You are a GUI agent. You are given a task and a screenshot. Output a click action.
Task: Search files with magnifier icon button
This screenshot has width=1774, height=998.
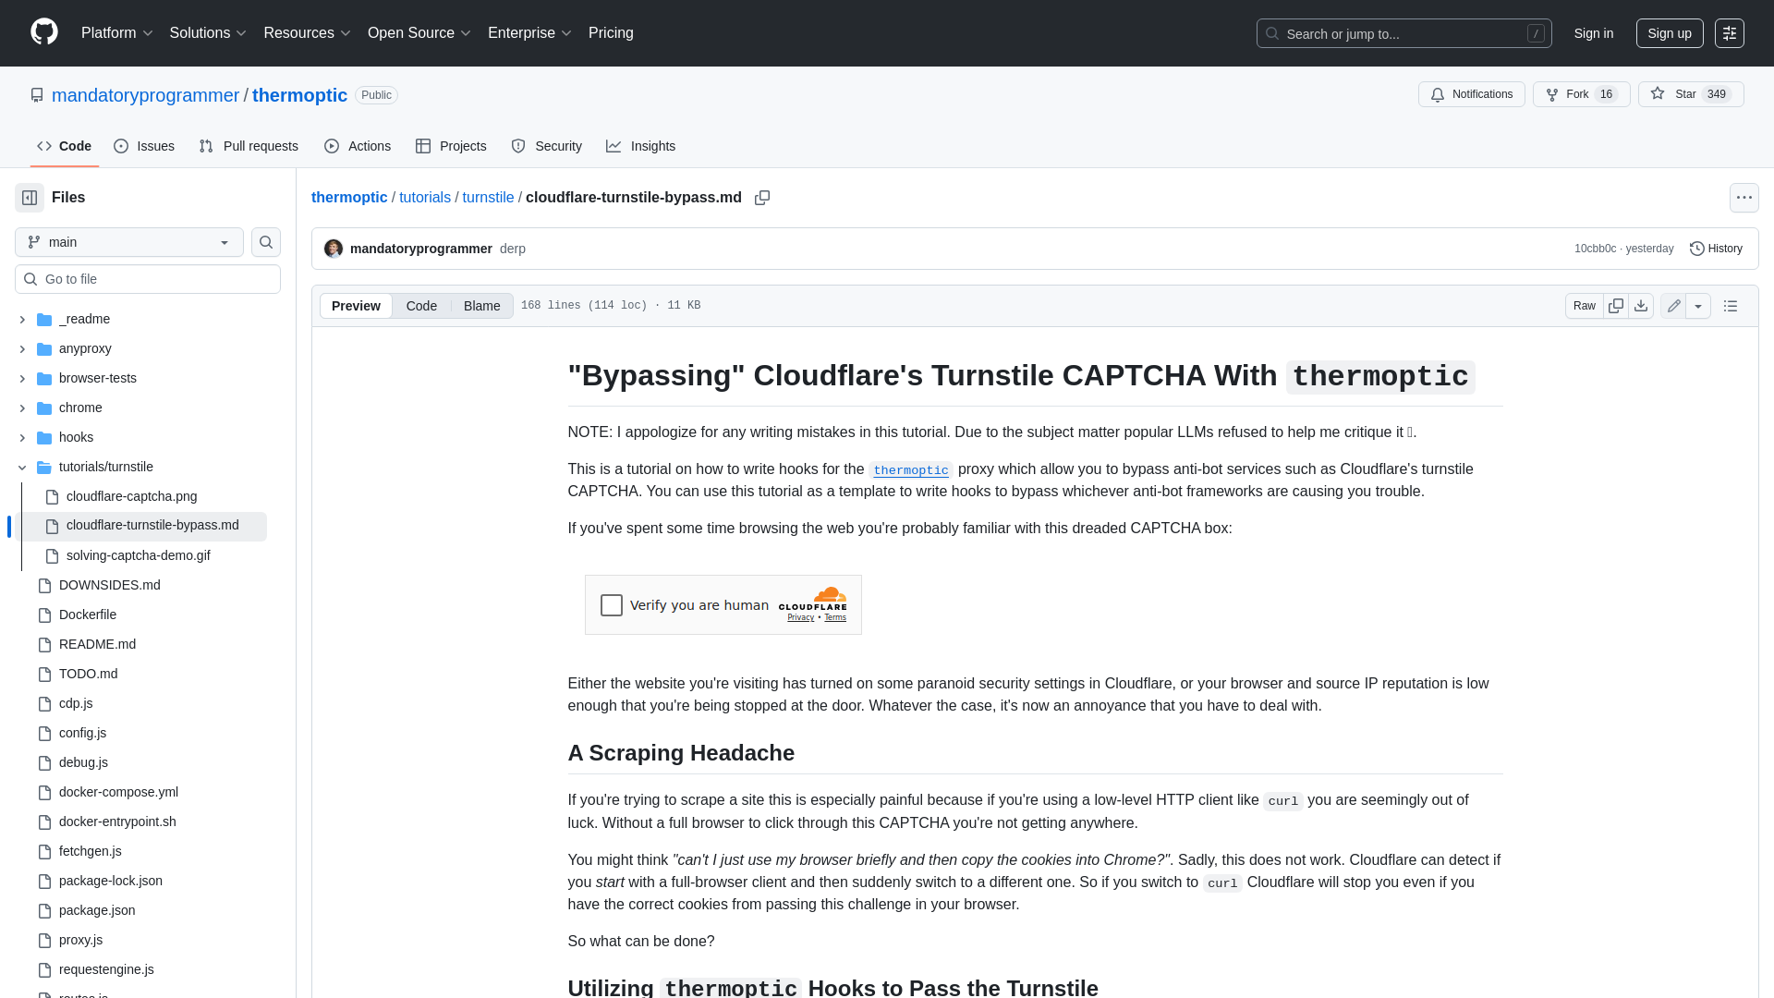266,242
